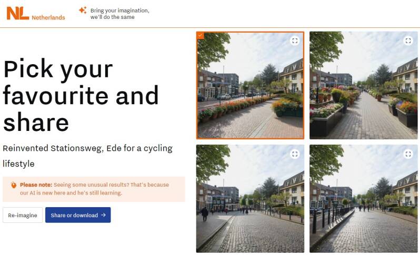Select the top-right flower planters image
This screenshot has height=255, width=420.
364,85
